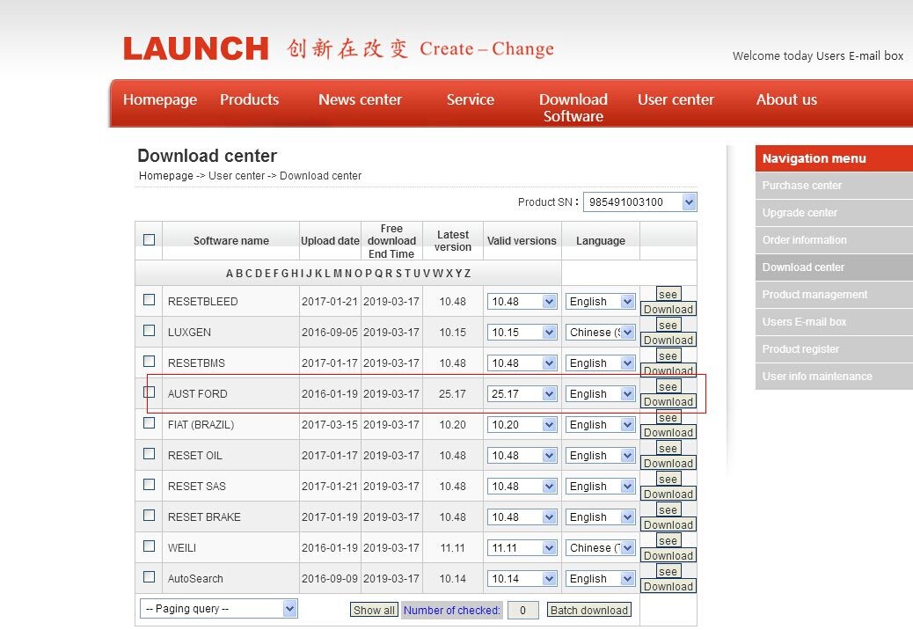Tick the RESETBLEED checkbox
The height and width of the screenshot is (630, 913).
(x=149, y=299)
